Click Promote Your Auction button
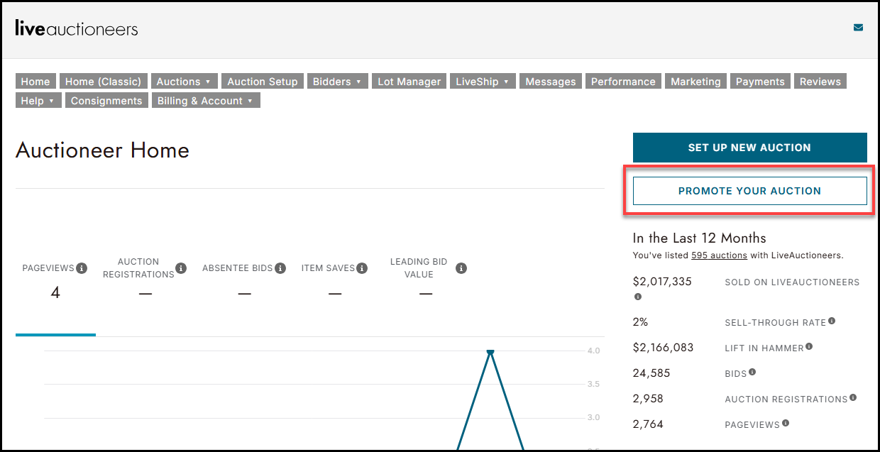Image resolution: width=880 pixels, height=452 pixels. [749, 191]
